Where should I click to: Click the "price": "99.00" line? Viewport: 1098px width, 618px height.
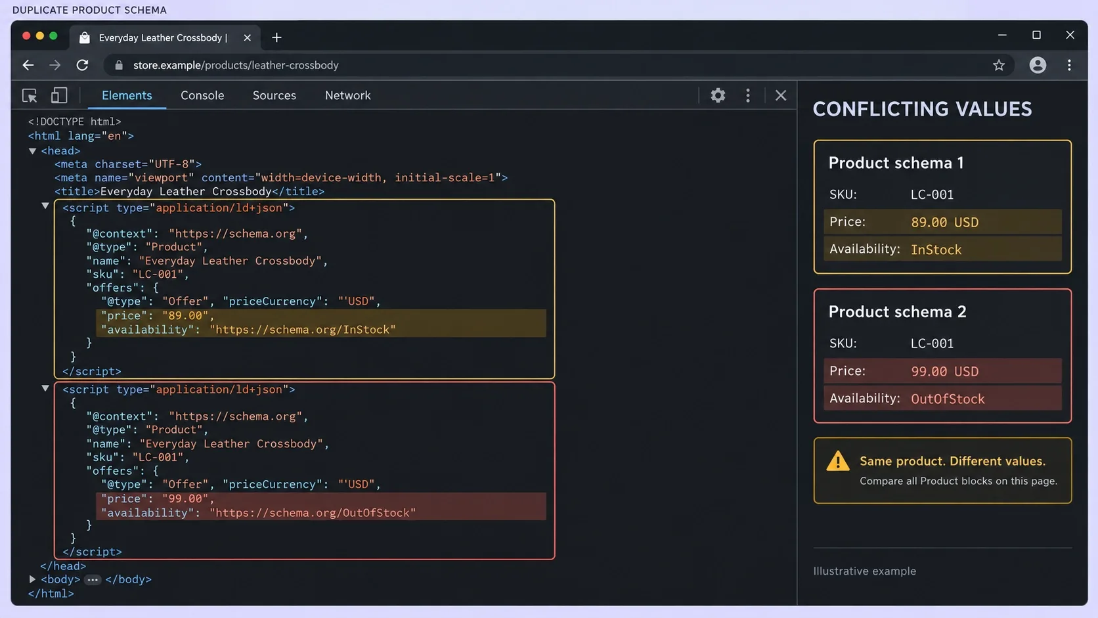158,498
